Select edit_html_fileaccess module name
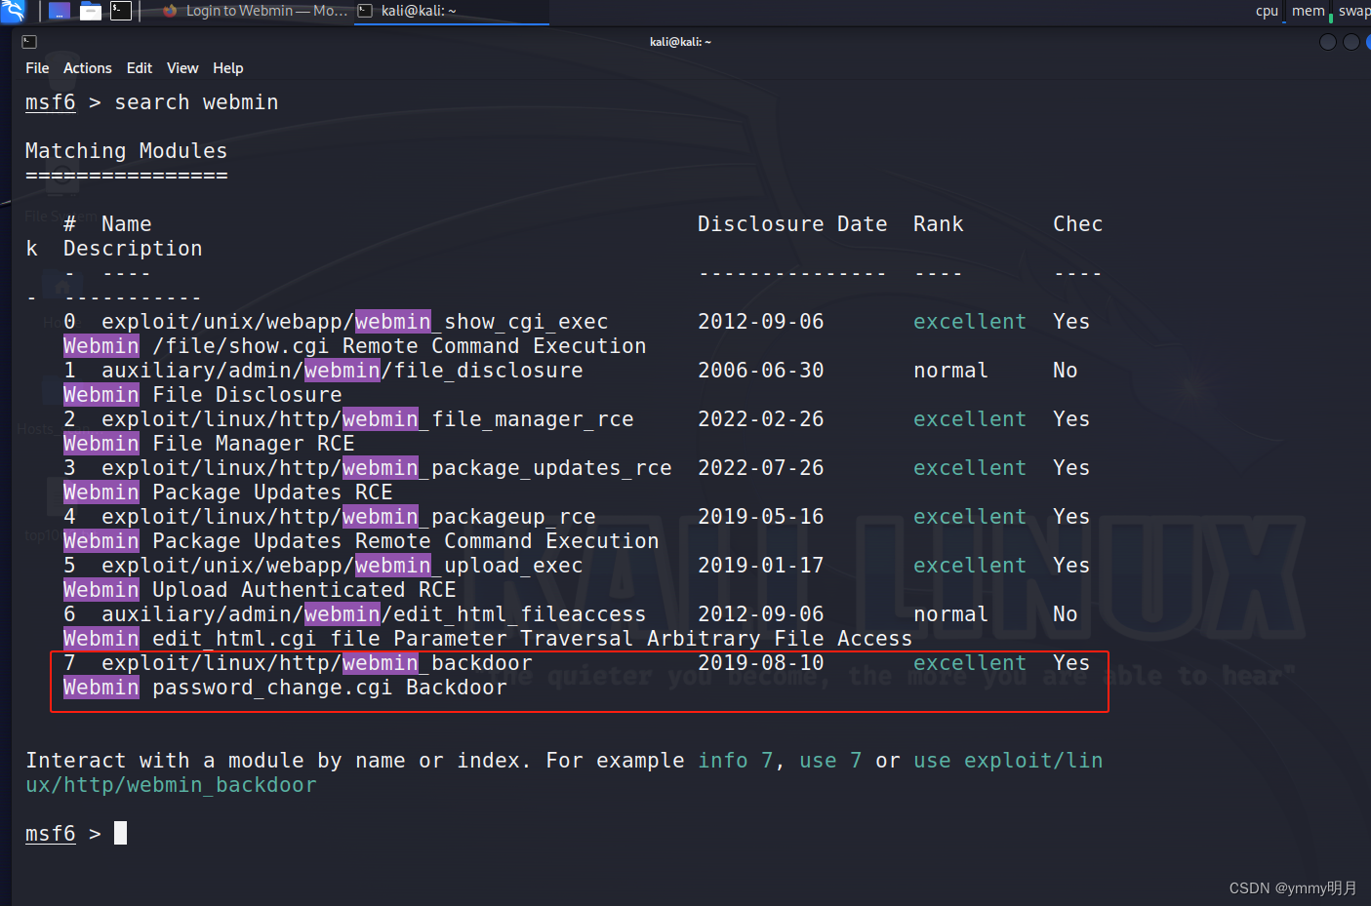The image size is (1371, 906). tap(374, 614)
